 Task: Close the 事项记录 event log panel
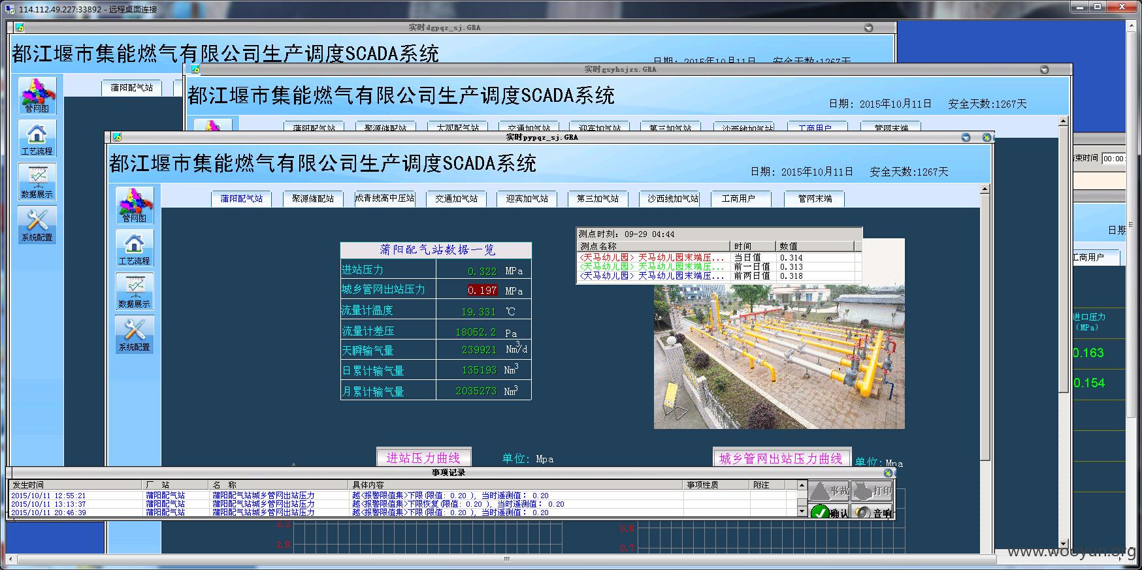click(x=889, y=473)
